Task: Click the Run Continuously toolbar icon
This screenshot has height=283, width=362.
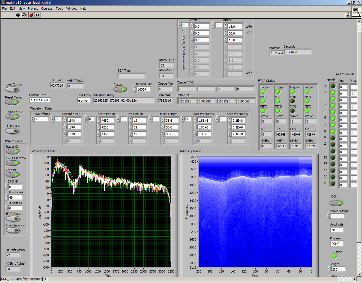Action: (24, 15)
